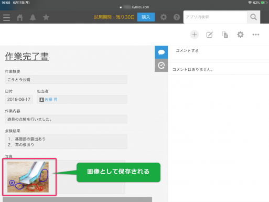Switch to the change history tab
Screen dimensions: 269x202
[161, 66]
